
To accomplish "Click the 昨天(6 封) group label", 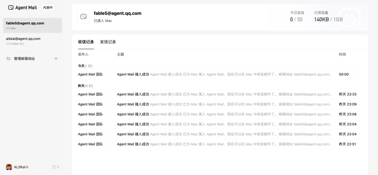I will 85,86.
